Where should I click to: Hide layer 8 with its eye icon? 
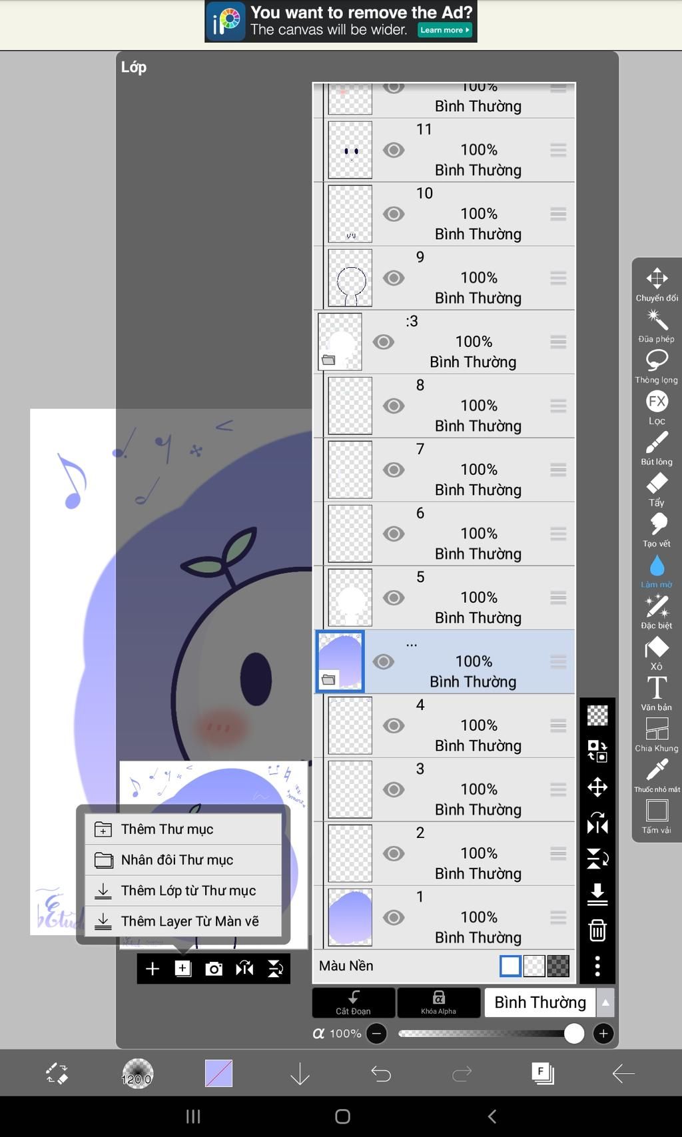(394, 406)
